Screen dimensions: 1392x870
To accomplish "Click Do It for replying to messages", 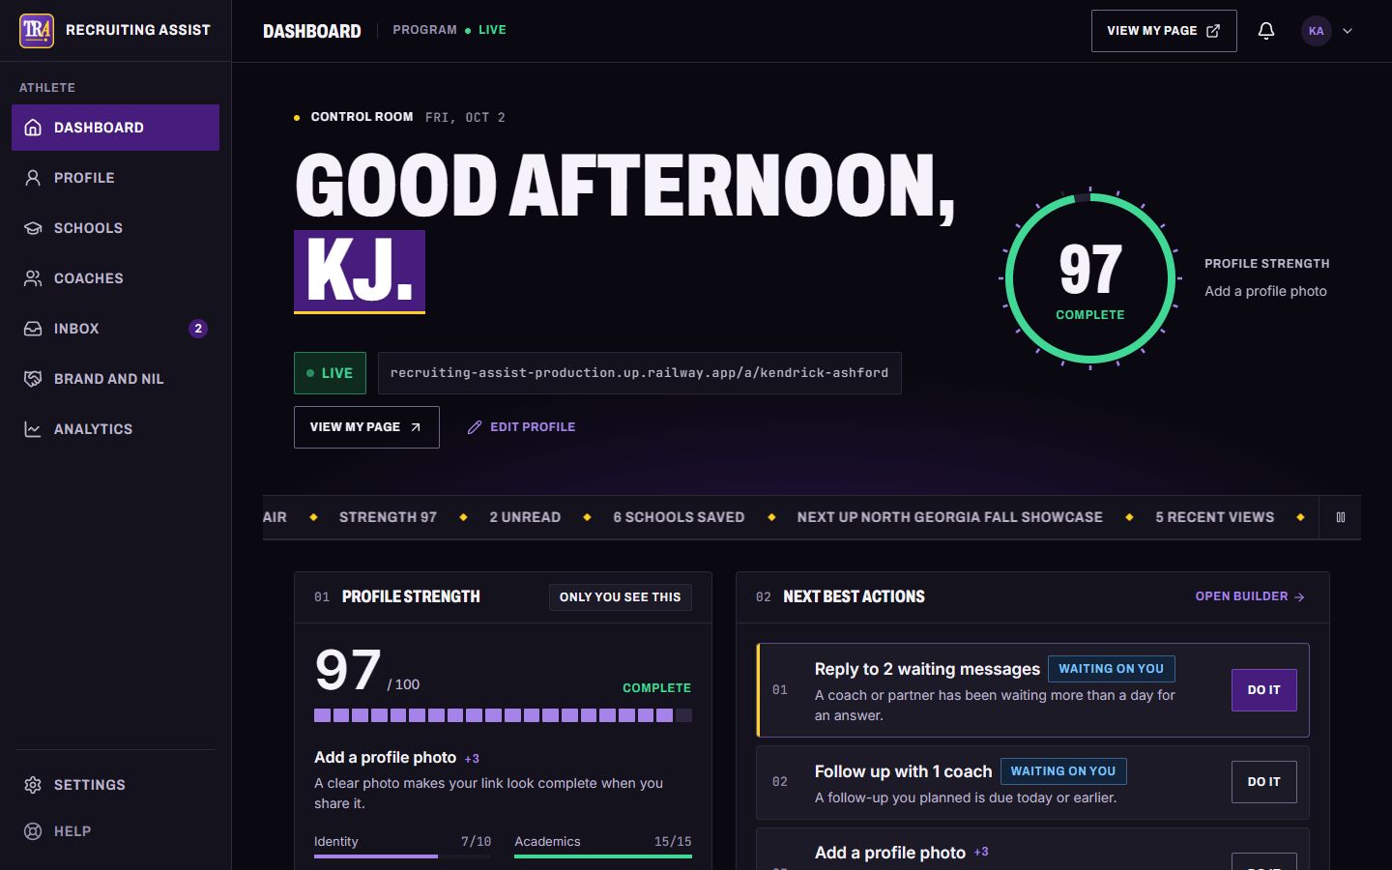I will [x=1264, y=690].
